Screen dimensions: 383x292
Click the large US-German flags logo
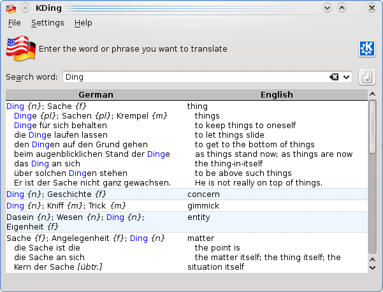(21, 48)
